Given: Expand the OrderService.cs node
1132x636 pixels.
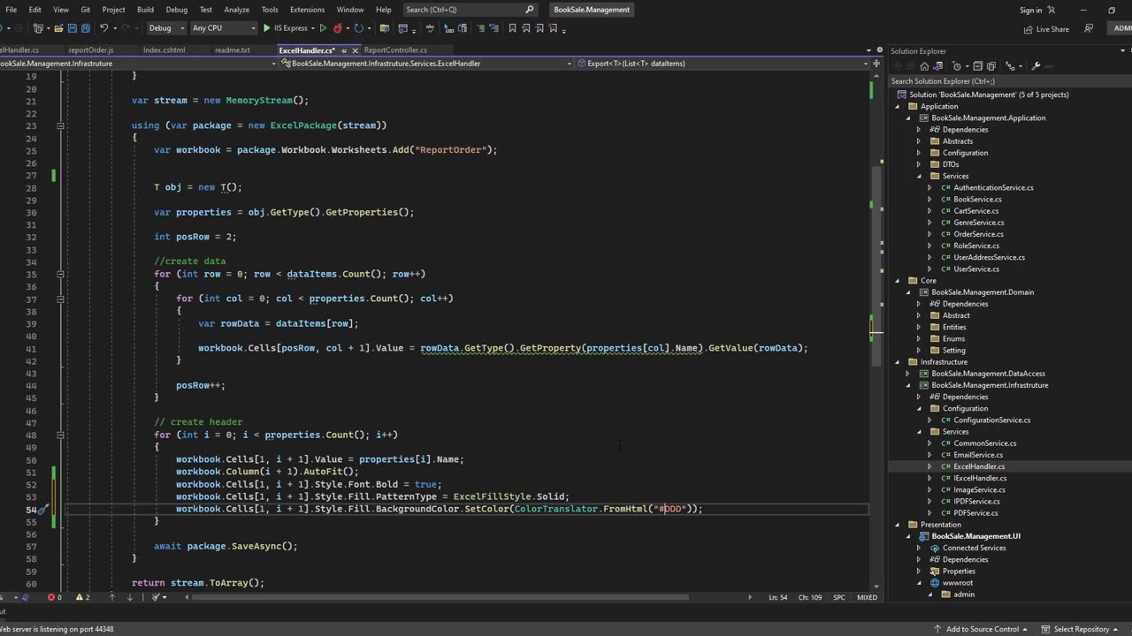Looking at the screenshot, I should pyautogui.click(x=929, y=234).
